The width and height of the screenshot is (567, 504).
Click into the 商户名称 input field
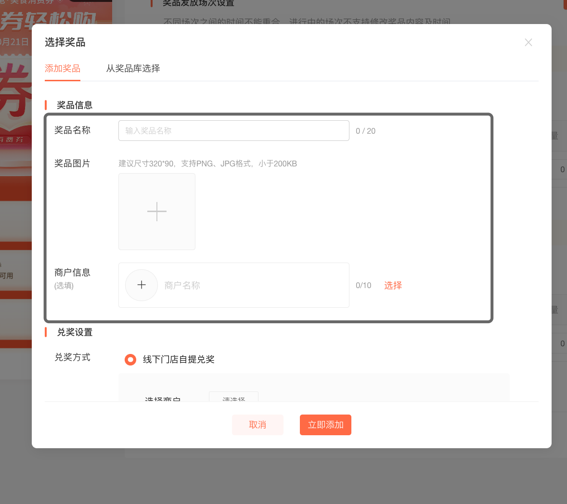pos(250,286)
